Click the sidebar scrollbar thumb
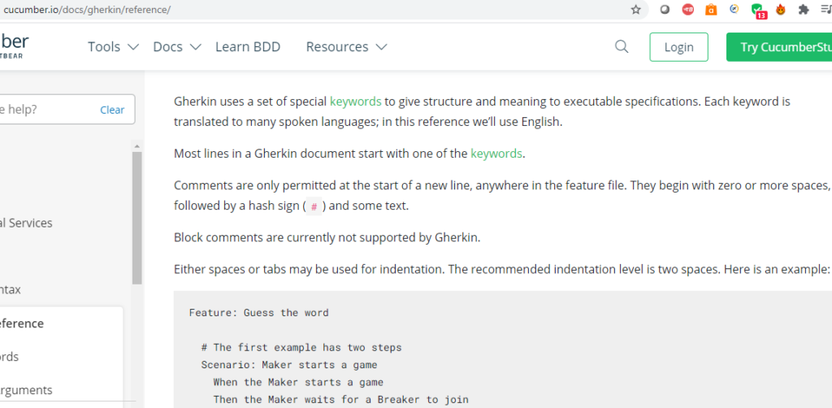832x408 pixels. [x=136, y=218]
